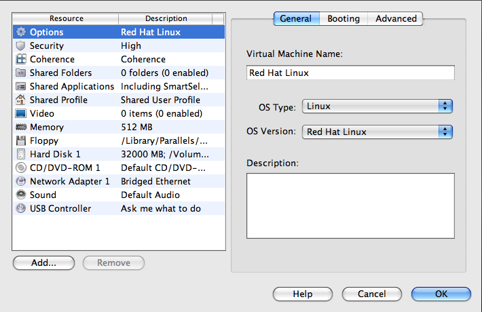Click the '0 items (0 enabled)' value
Image resolution: width=482 pixels, height=312 pixels.
[x=162, y=114]
